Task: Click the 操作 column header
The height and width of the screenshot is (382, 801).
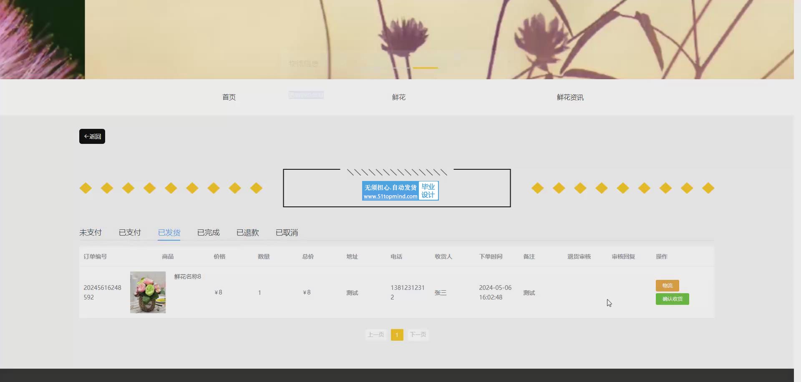Action: pyautogui.click(x=662, y=256)
